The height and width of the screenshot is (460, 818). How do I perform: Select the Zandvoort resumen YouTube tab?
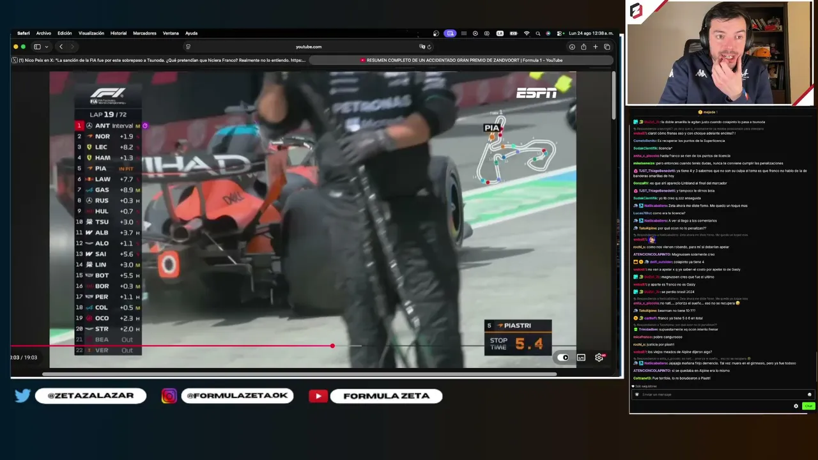tap(461, 60)
